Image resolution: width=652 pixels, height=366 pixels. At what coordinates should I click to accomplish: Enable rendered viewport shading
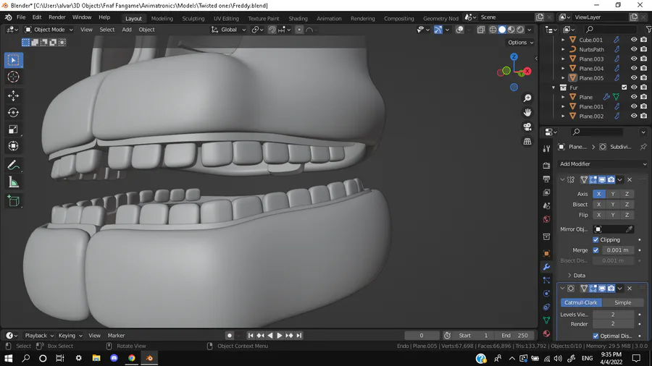520,30
